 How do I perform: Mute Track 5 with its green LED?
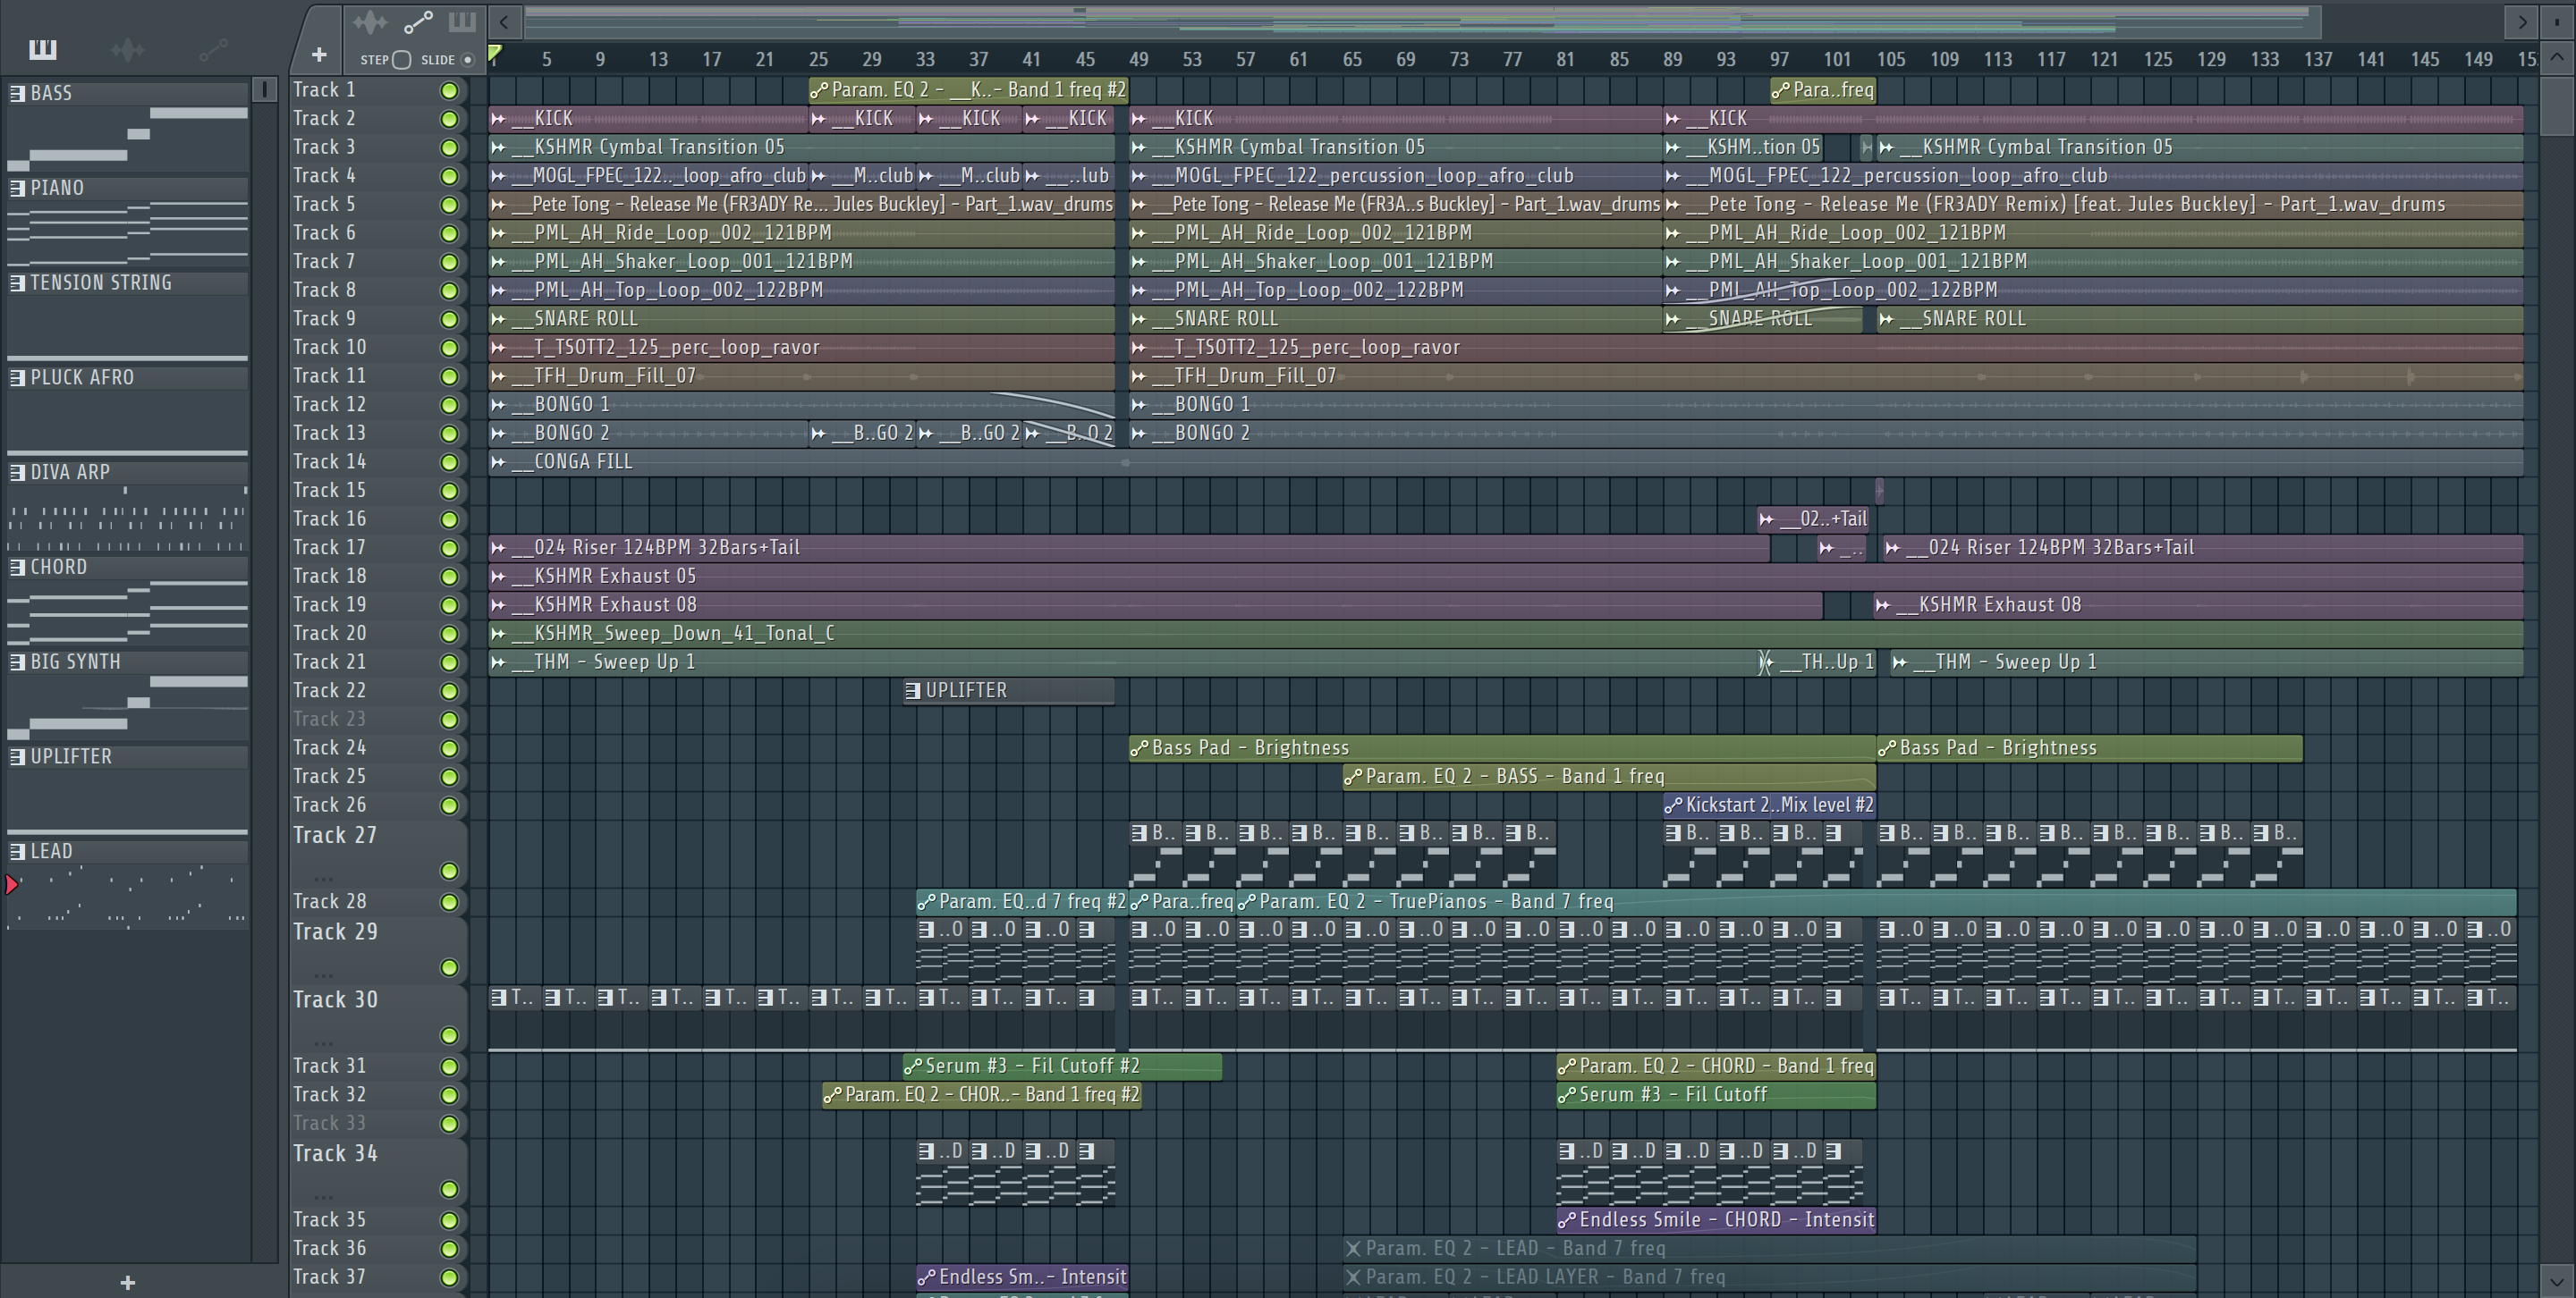pos(450,205)
